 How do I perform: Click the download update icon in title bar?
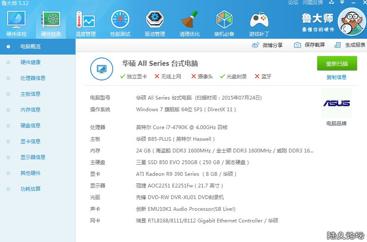point(332,2)
